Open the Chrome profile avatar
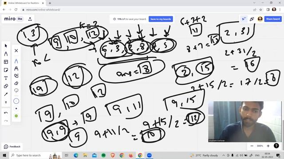 pos(274,9)
